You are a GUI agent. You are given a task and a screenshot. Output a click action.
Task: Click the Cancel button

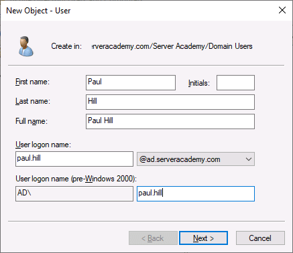click(260, 238)
